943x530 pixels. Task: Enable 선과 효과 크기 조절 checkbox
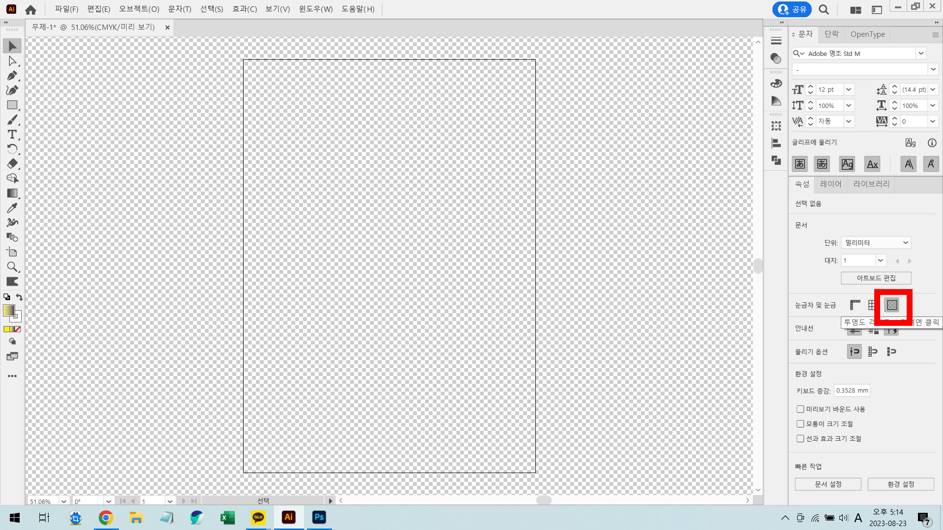point(801,439)
